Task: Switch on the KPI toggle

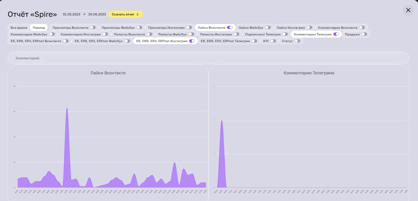Action: coord(273,41)
